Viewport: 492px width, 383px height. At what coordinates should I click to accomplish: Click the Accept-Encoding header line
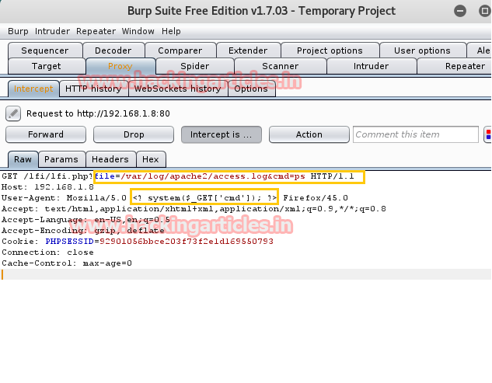[x=83, y=231]
